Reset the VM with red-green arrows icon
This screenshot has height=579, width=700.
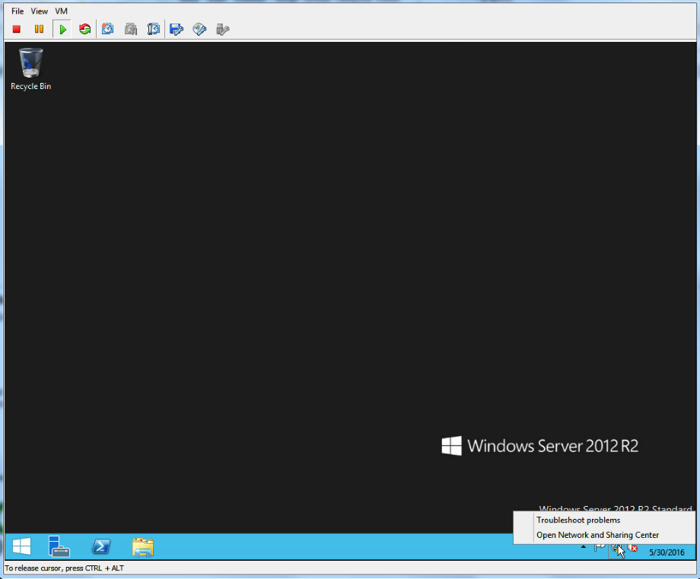tap(84, 30)
